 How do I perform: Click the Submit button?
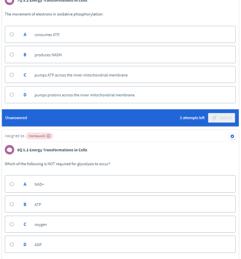(x=222, y=118)
